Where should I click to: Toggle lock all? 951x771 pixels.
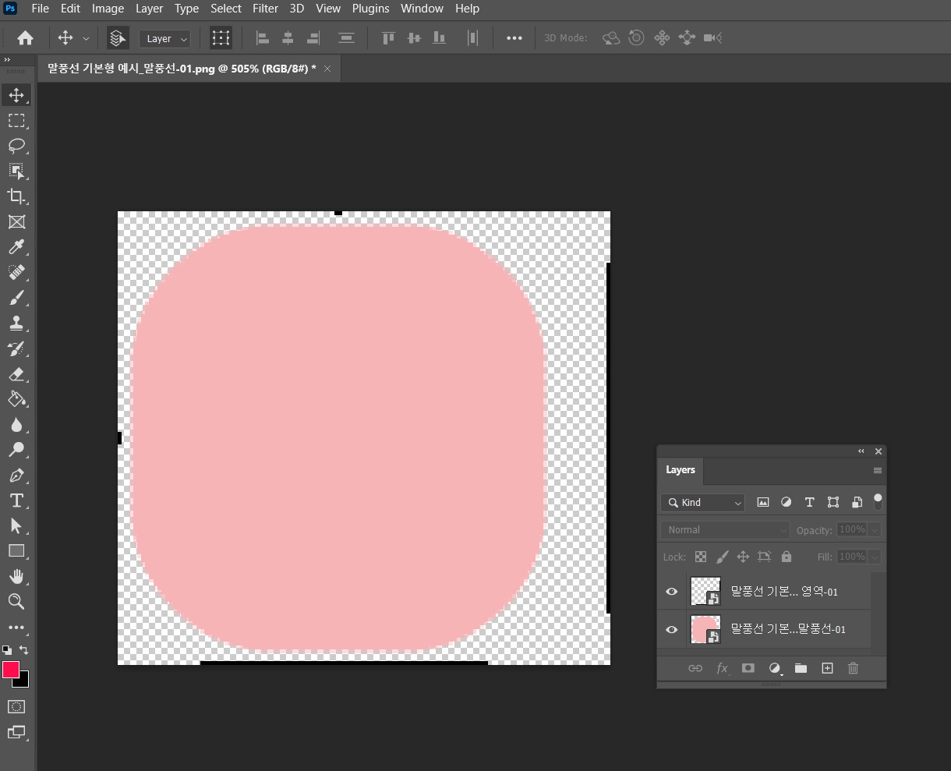click(787, 557)
